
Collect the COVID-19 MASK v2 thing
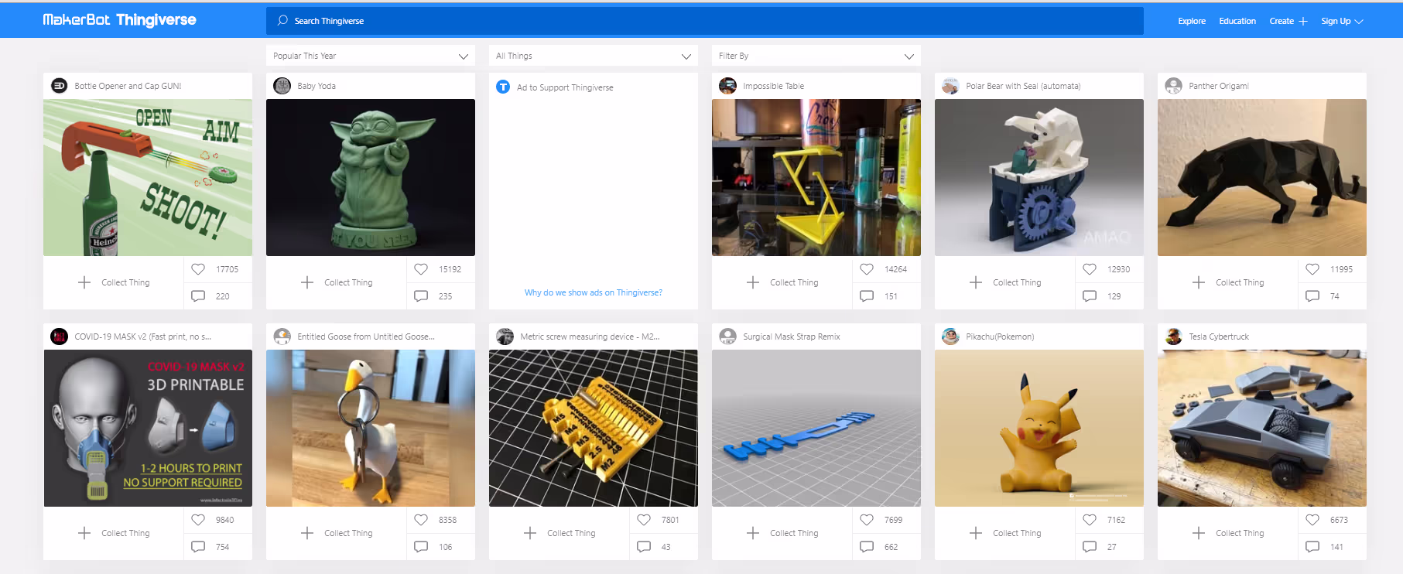pyautogui.click(x=114, y=533)
